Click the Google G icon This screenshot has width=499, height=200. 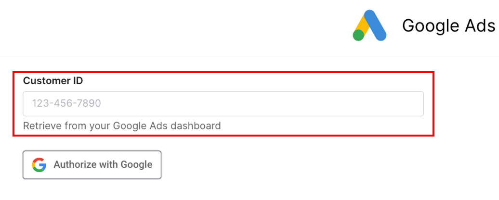click(39, 165)
